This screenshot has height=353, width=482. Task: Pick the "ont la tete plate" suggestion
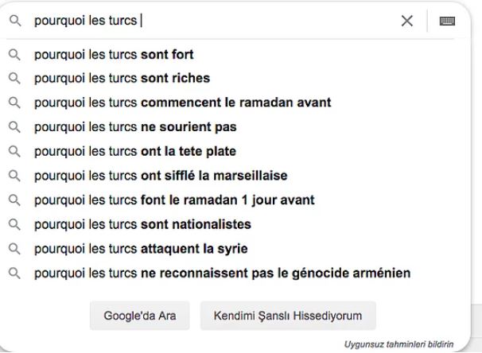click(134, 152)
